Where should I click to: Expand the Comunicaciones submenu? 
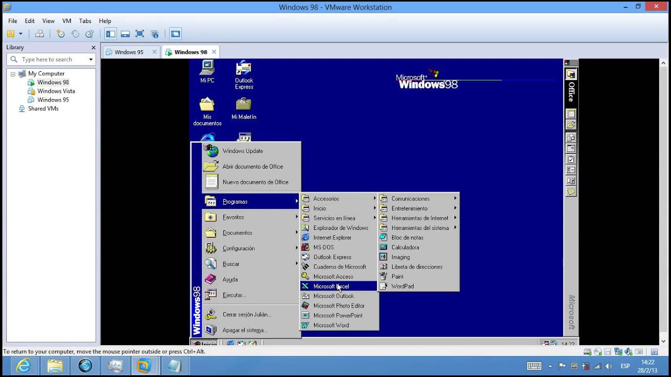pos(419,199)
